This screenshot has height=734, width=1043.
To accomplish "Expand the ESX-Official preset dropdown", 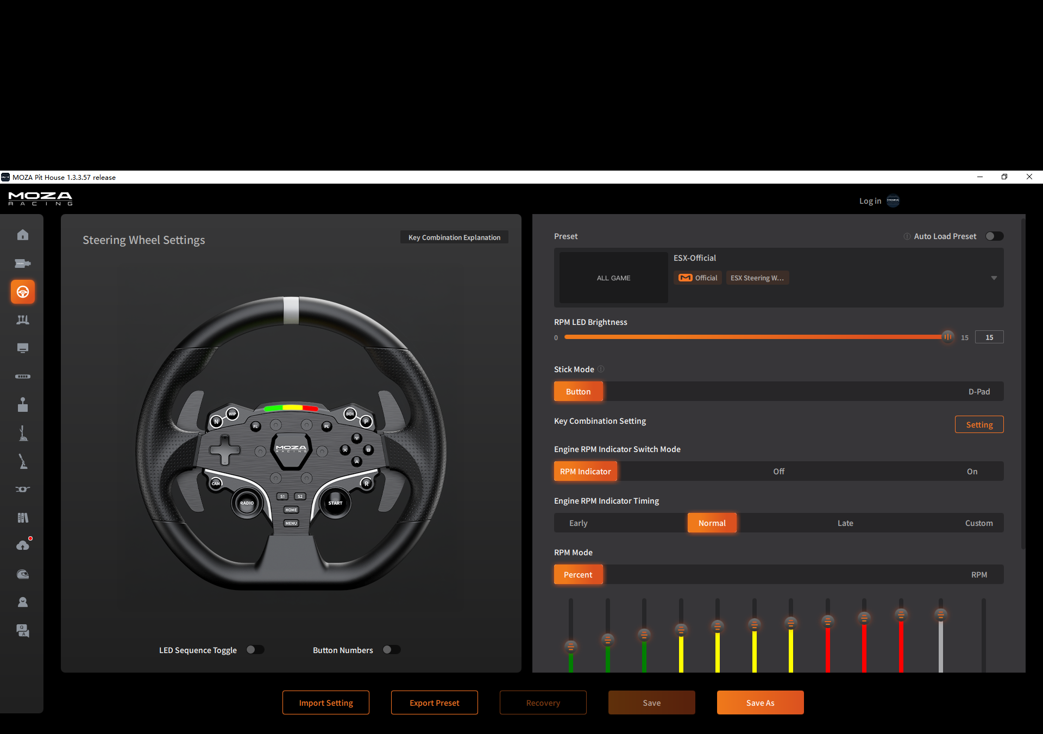I will (x=994, y=278).
